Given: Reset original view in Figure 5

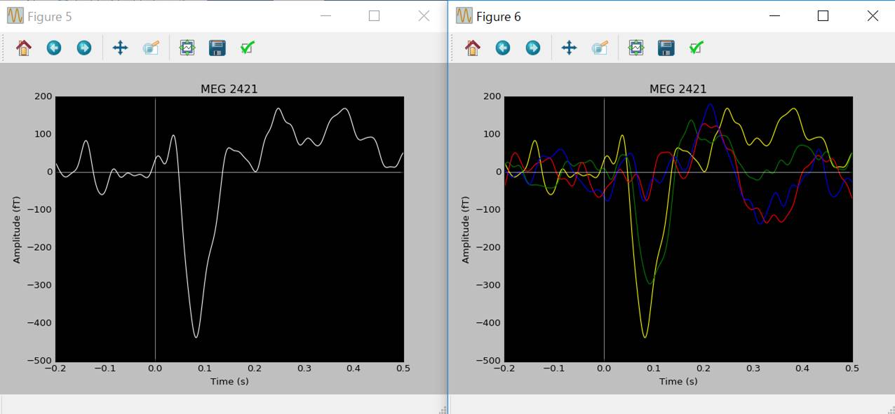Looking at the screenshot, I should coord(24,48).
